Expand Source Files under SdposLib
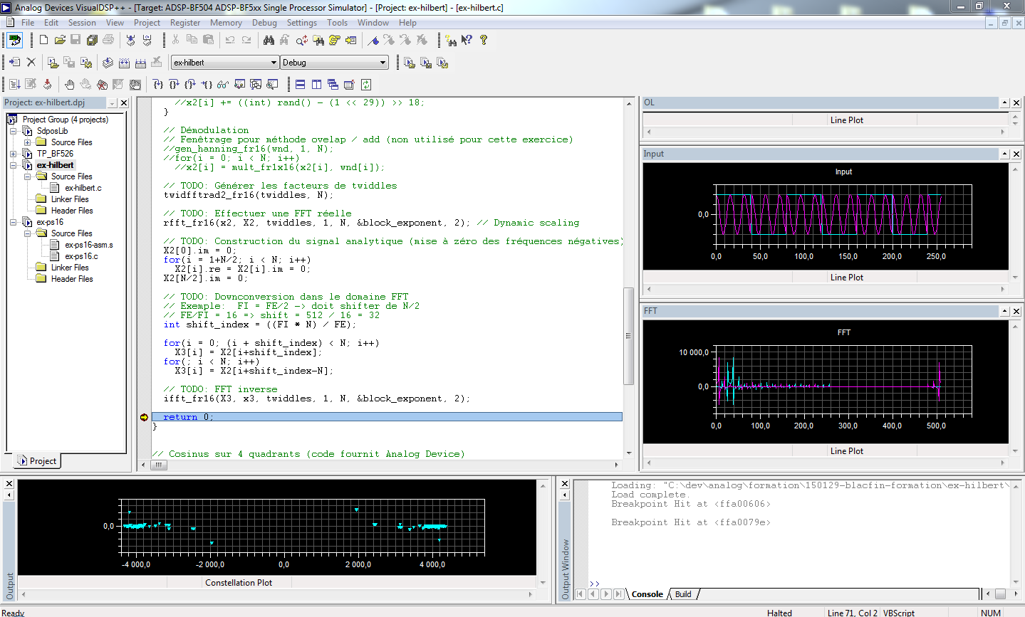Viewport: 1025px width, 617px height. click(x=27, y=142)
